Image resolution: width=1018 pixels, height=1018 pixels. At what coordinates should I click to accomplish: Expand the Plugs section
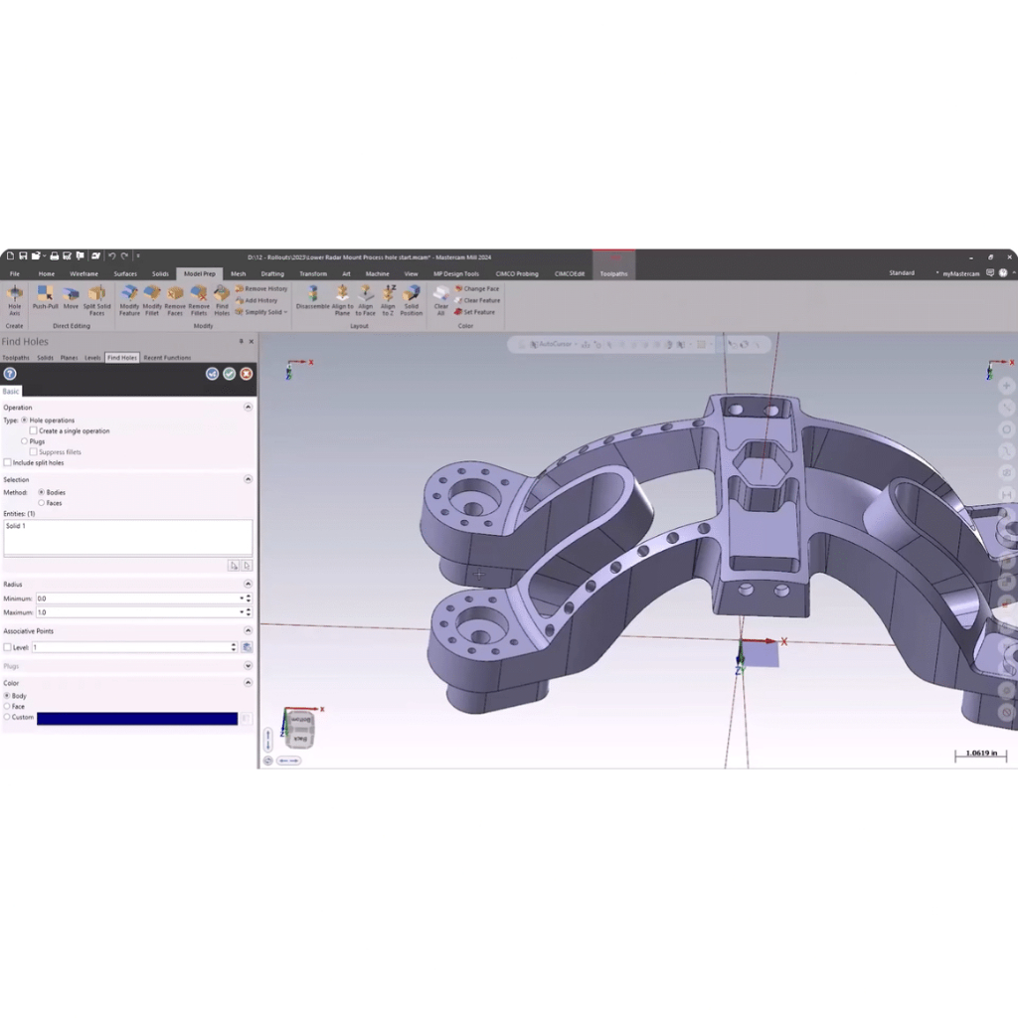click(x=248, y=666)
